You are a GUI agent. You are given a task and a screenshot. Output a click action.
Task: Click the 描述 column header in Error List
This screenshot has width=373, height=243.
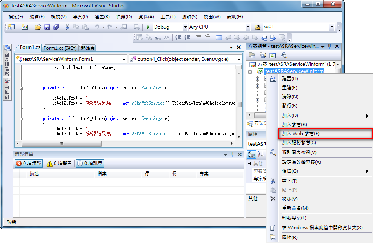[34, 173]
